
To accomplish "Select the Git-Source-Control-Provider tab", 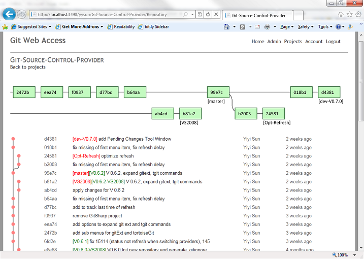I will pyautogui.click(x=257, y=16).
